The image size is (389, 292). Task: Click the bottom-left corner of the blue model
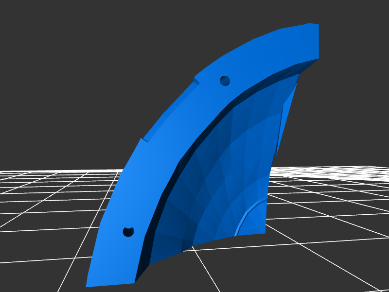point(88,285)
